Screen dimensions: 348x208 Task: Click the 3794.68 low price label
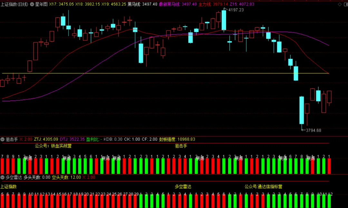pos(314,130)
